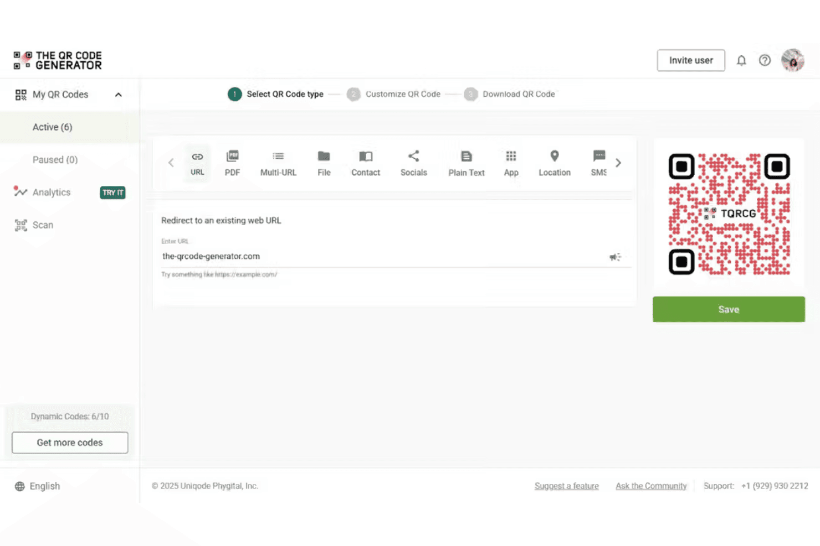Choose the PDF QR code type
820x546 pixels.
pos(233,163)
